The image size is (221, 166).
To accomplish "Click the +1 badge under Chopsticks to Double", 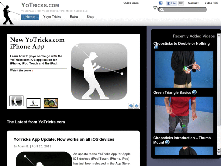I will pos(156,47).
